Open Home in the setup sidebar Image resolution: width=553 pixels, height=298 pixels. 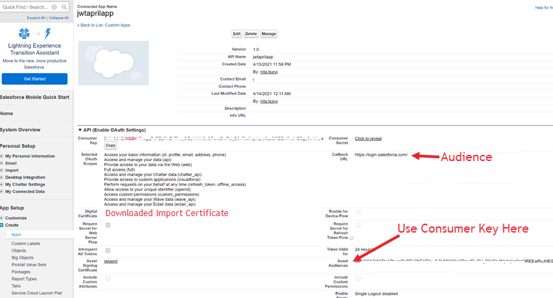pos(7,114)
